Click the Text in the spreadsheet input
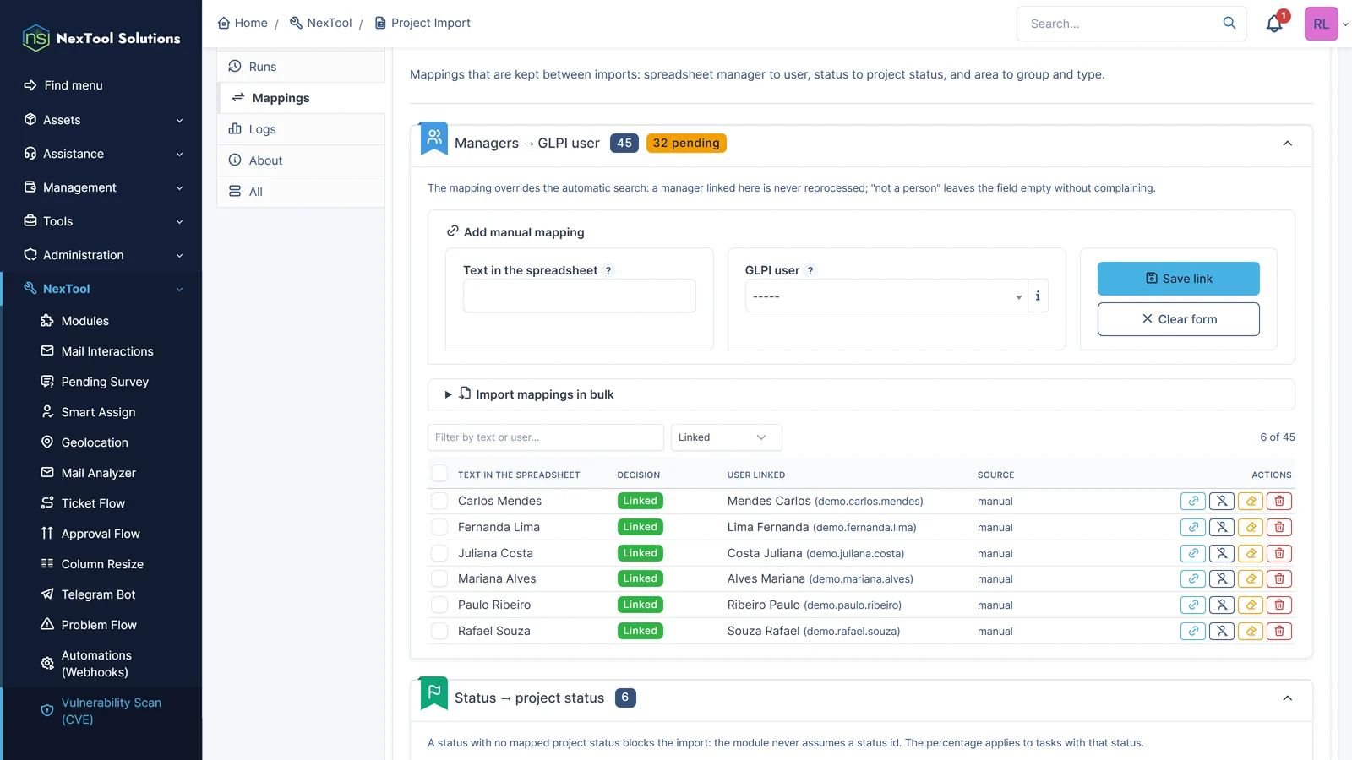Screen dimensions: 1352x760 [579, 296]
